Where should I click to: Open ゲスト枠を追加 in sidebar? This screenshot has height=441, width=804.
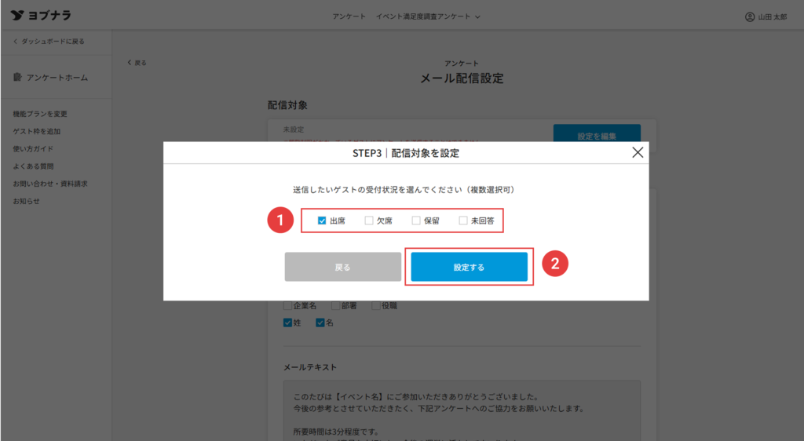click(37, 131)
